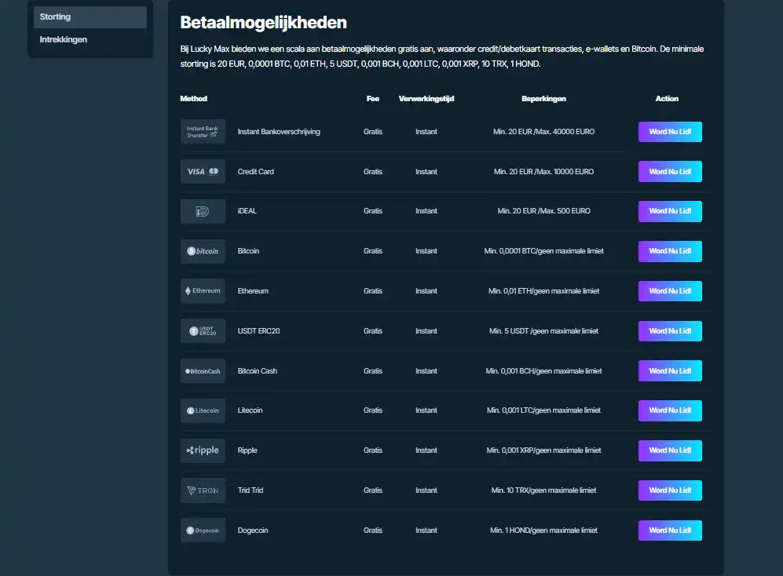Click the TRON logo tile
The height and width of the screenshot is (576, 783).
203,490
